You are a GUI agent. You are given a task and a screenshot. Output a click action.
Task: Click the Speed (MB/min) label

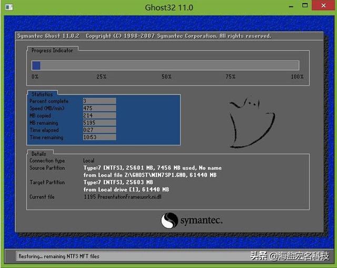click(47, 108)
